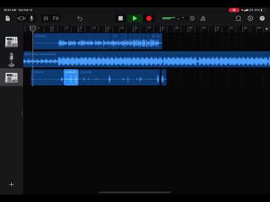Select the first track's audio region

pyautogui.click(x=98, y=42)
